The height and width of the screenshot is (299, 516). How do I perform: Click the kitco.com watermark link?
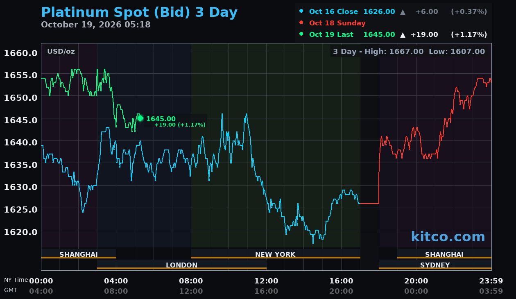pos(448,237)
